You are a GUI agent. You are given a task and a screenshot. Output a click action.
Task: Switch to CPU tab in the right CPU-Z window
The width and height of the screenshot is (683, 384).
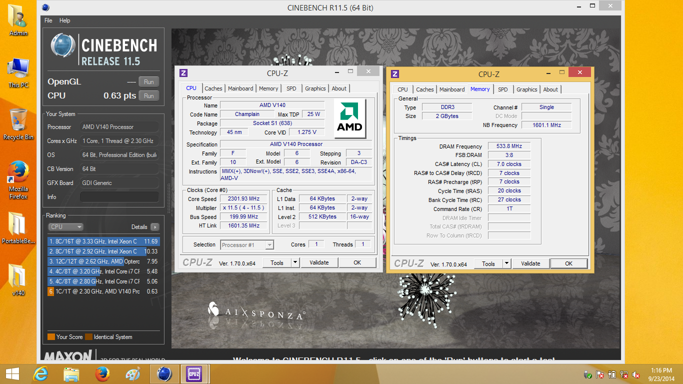[x=402, y=89]
